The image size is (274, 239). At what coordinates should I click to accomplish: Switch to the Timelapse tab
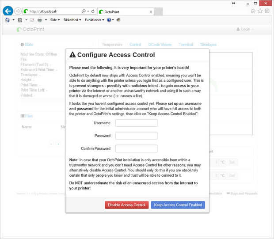[208, 45]
